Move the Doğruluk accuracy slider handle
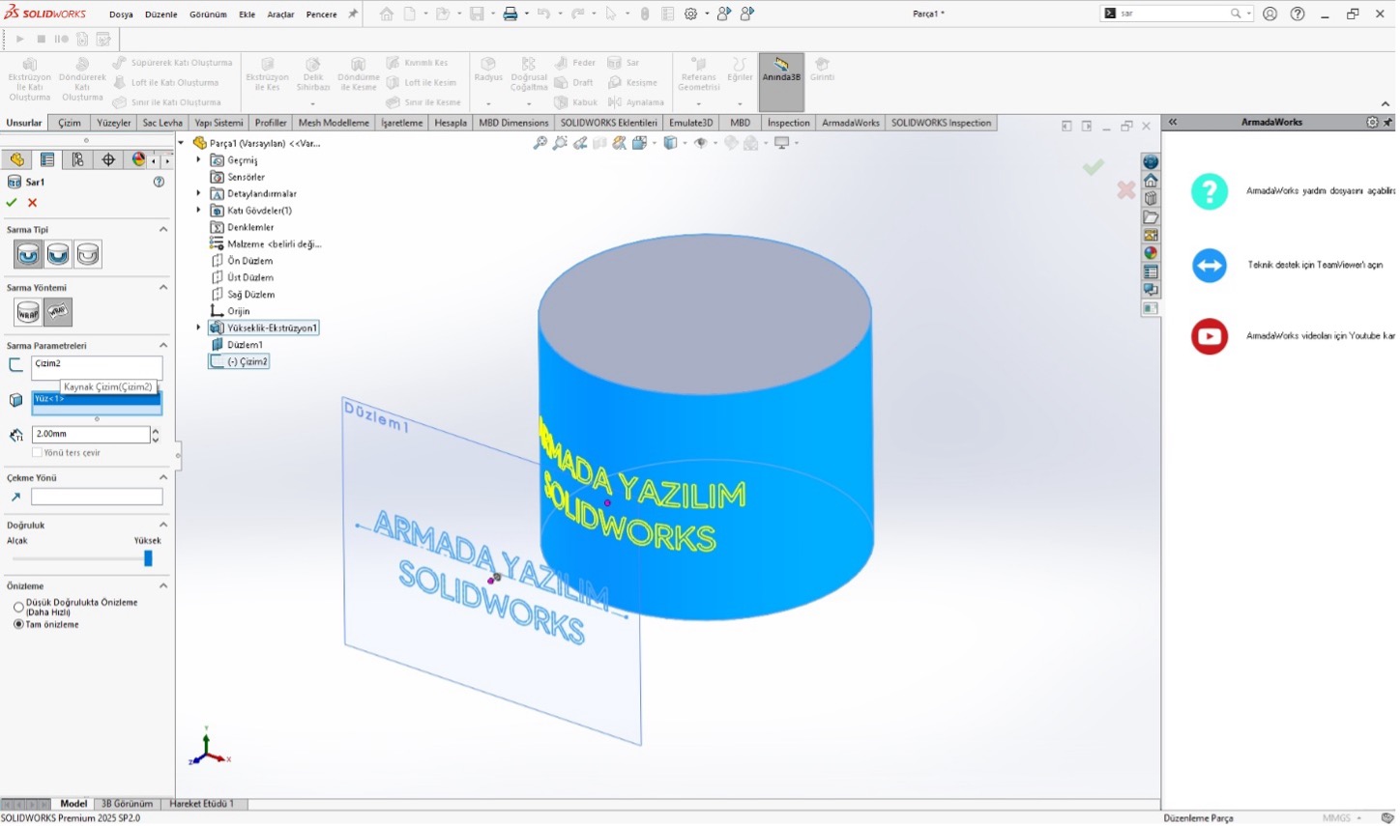The width and height of the screenshot is (1400, 826). [x=148, y=559]
